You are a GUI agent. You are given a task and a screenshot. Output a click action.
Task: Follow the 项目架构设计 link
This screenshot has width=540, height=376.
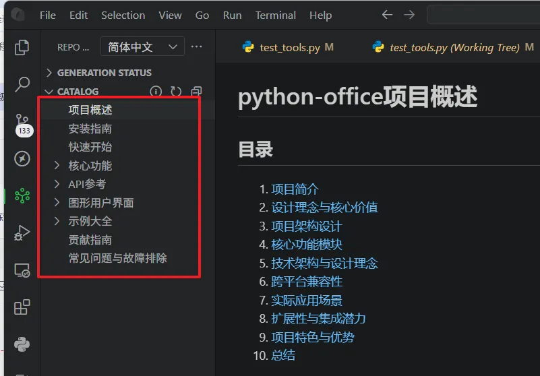click(x=307, y=226)
